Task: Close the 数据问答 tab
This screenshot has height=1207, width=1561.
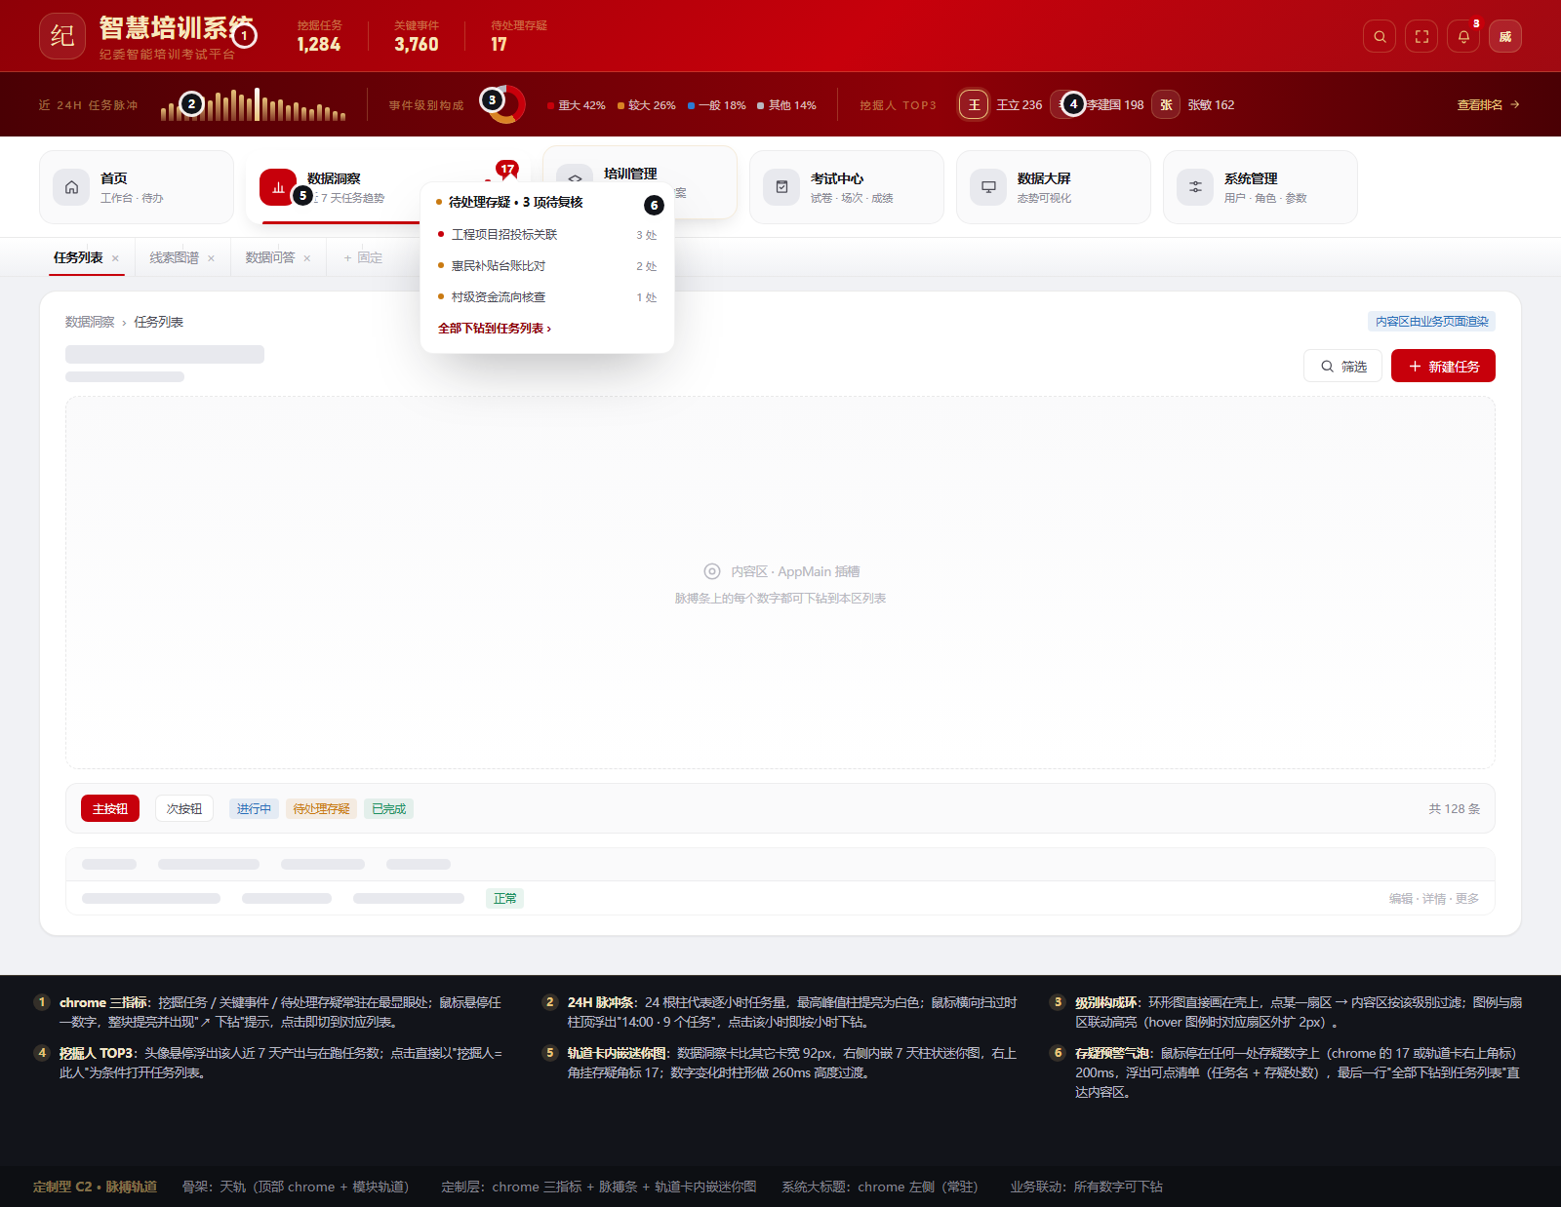Action: [306, 258]
